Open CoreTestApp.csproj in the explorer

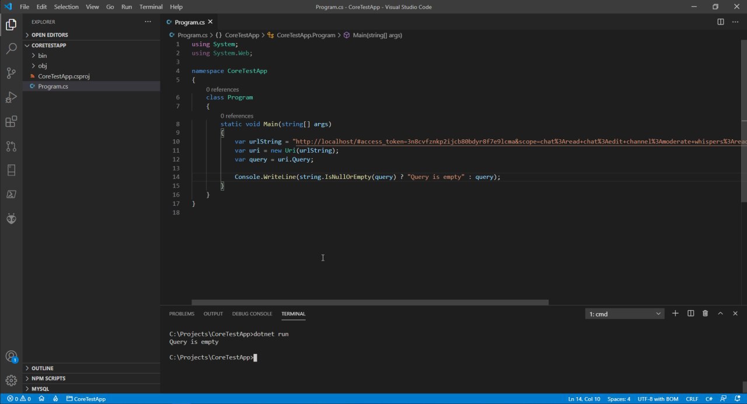click(92, 76)
